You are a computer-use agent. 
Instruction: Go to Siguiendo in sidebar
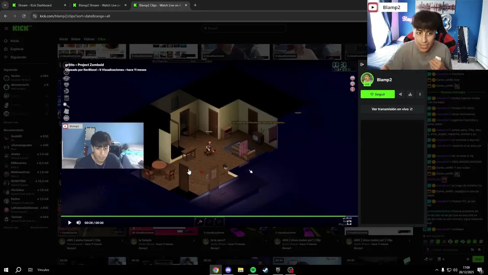(15, 57)
